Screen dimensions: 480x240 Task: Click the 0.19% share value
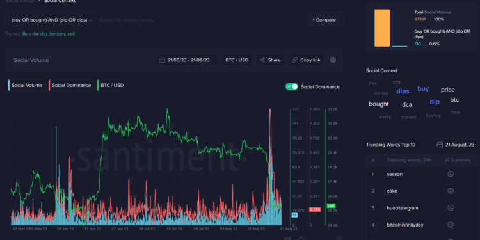[x=435, y=44]
